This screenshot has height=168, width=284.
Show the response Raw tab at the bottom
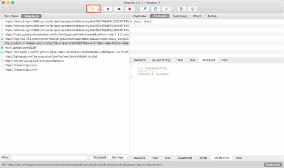(x=239, y=158)
